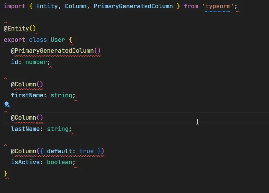269x193 pixels.
Task: Click the @Column() decorator above firstName
Action: click(x=27, y=84)
